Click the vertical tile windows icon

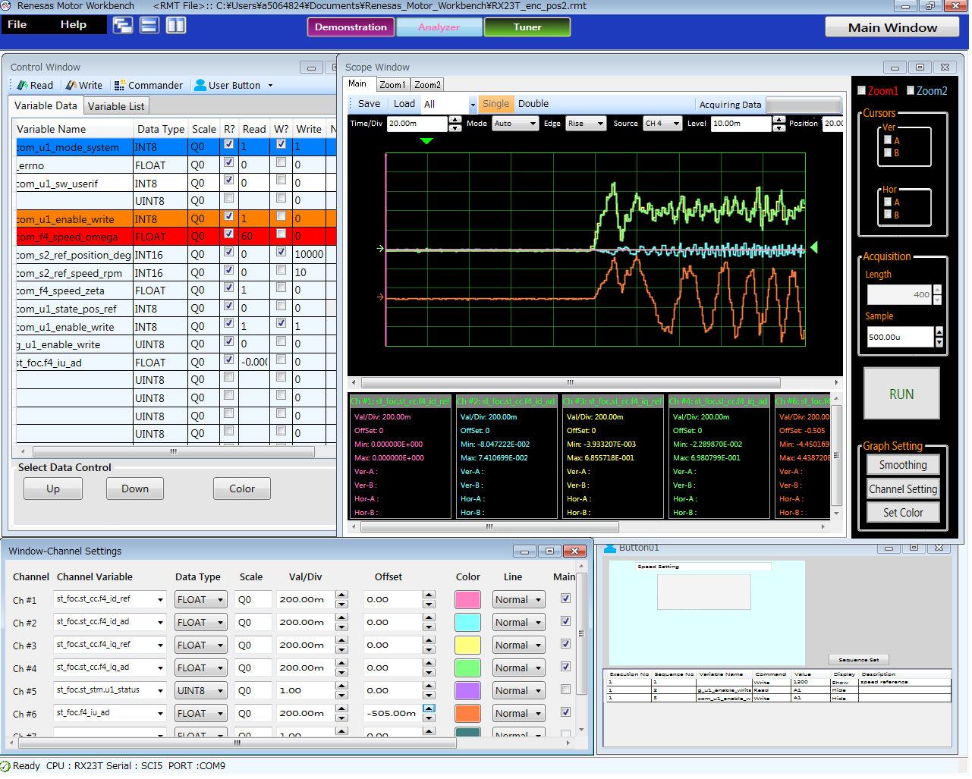click(x=176, y=26)
